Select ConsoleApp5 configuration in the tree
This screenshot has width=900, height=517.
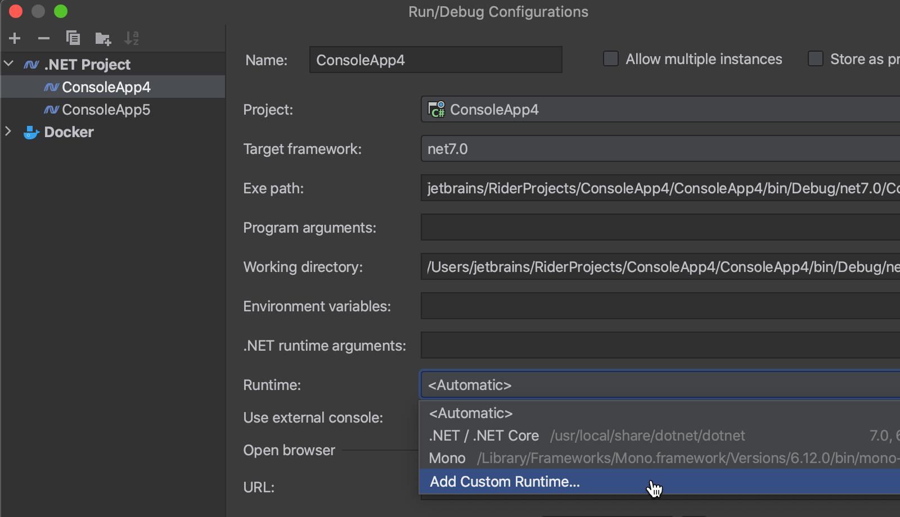[106, 110]
